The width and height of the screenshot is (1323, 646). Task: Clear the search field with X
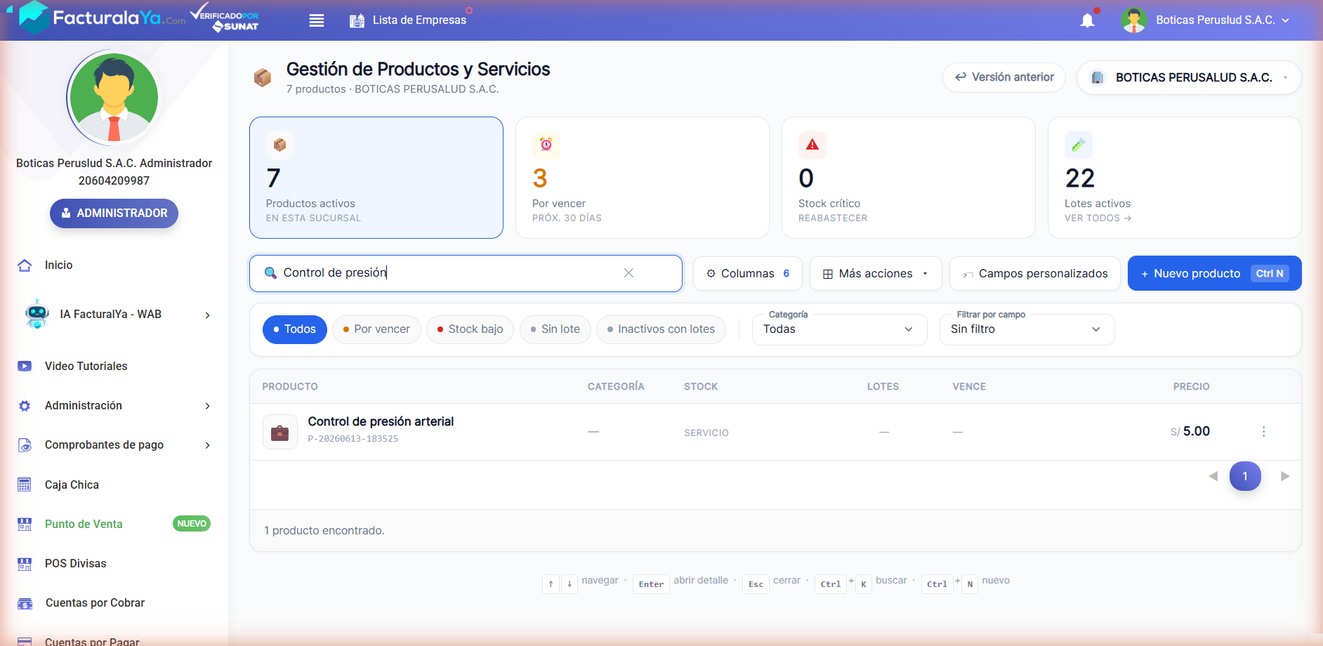click(628, 273)
